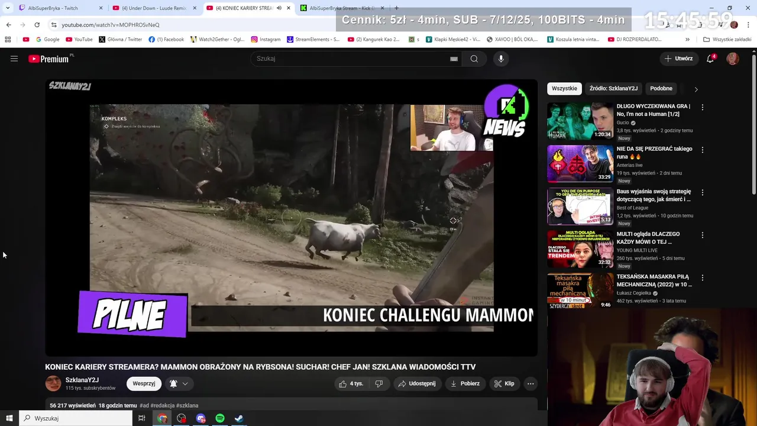Open options for DŁUGO WYCZEKIWANA GRA video
This screenshot has width=757, height=426.
[703, 107]
